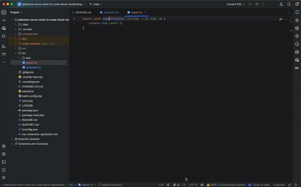Click the AWS: 3 Connections Expired status

click(x=225, y=185)
